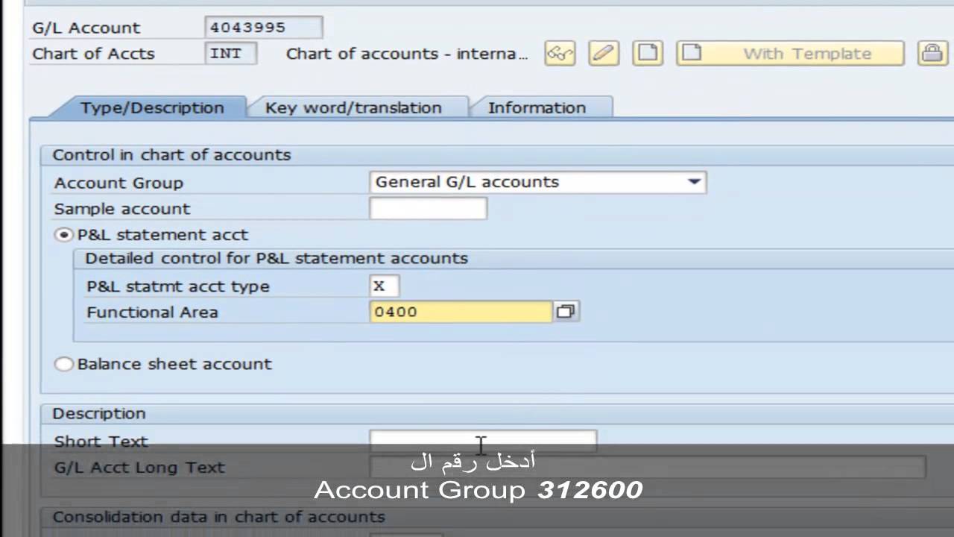
Task: Open the Key word/translation tab
Action: (353, 107)
